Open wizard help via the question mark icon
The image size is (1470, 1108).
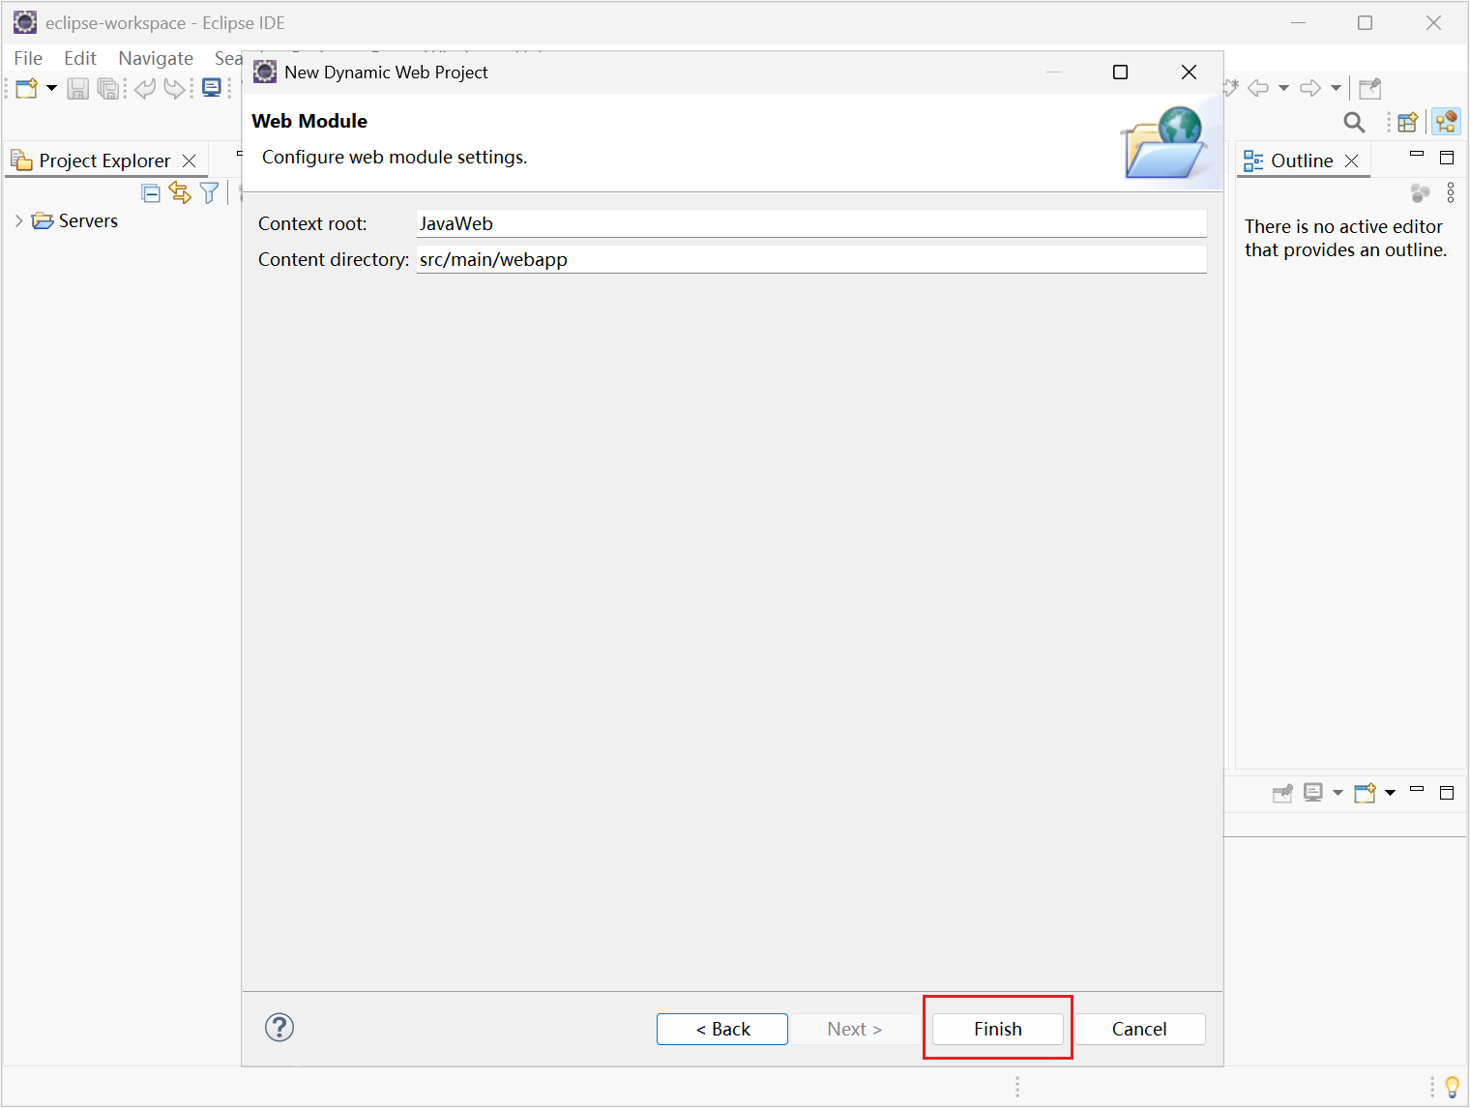click(279, 1027)
